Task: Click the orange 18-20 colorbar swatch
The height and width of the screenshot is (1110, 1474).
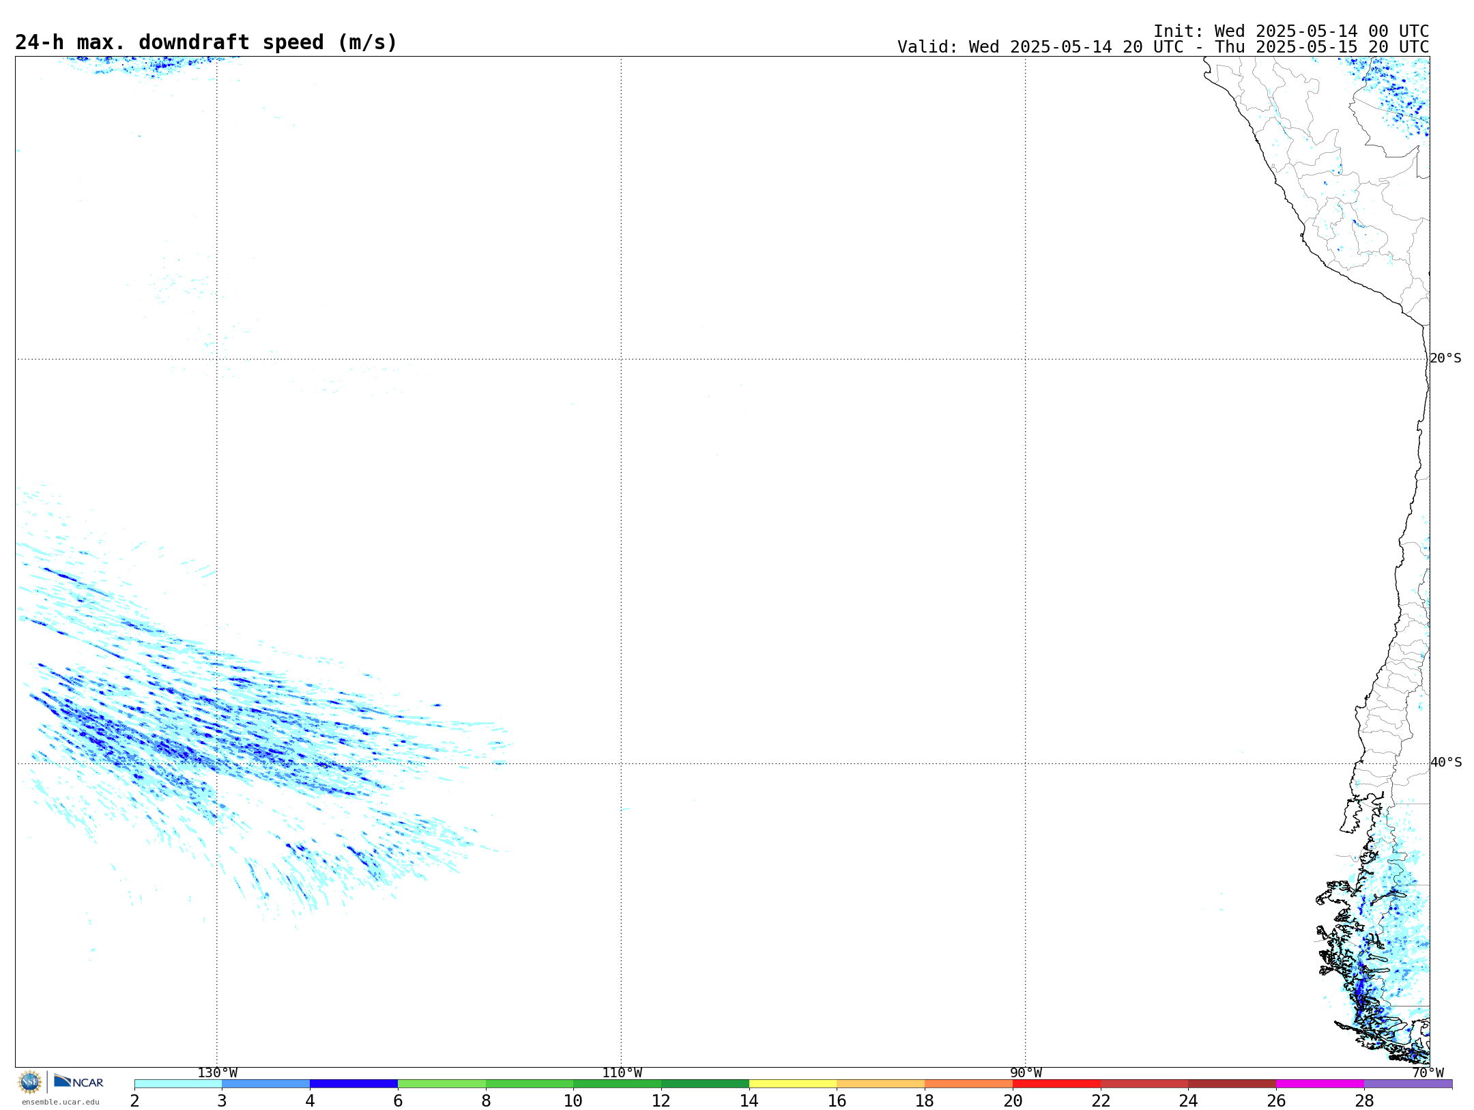Action: [968, 1084]
